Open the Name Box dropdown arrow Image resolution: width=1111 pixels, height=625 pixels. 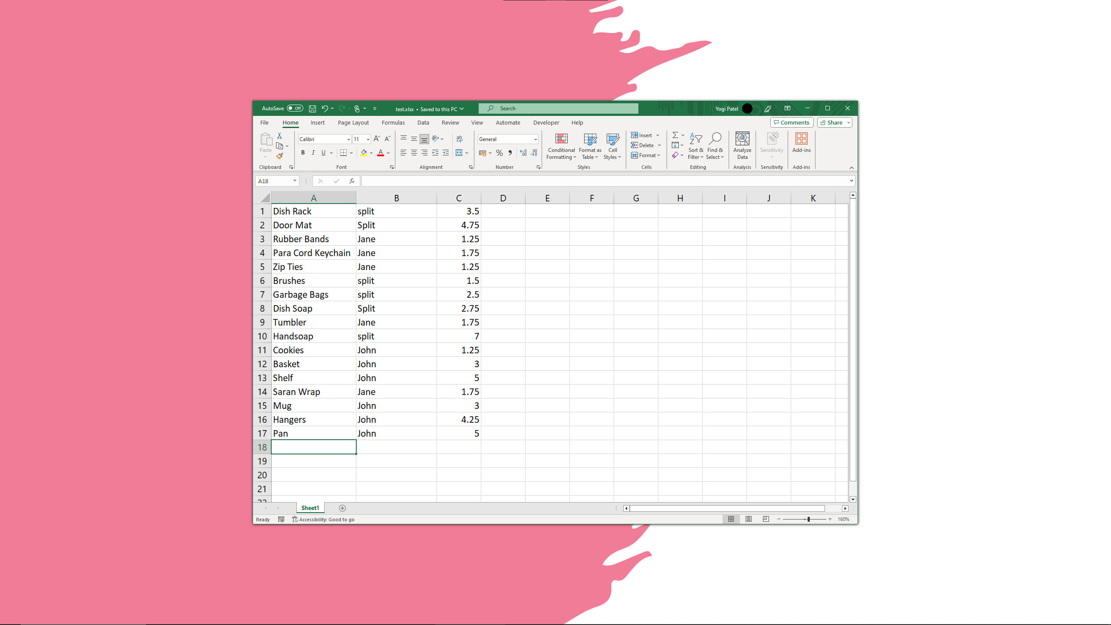click(x=295, y=181)
